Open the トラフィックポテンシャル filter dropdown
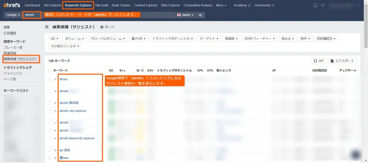This screenshot has height=163, width=368. click(x=172, y=39)
